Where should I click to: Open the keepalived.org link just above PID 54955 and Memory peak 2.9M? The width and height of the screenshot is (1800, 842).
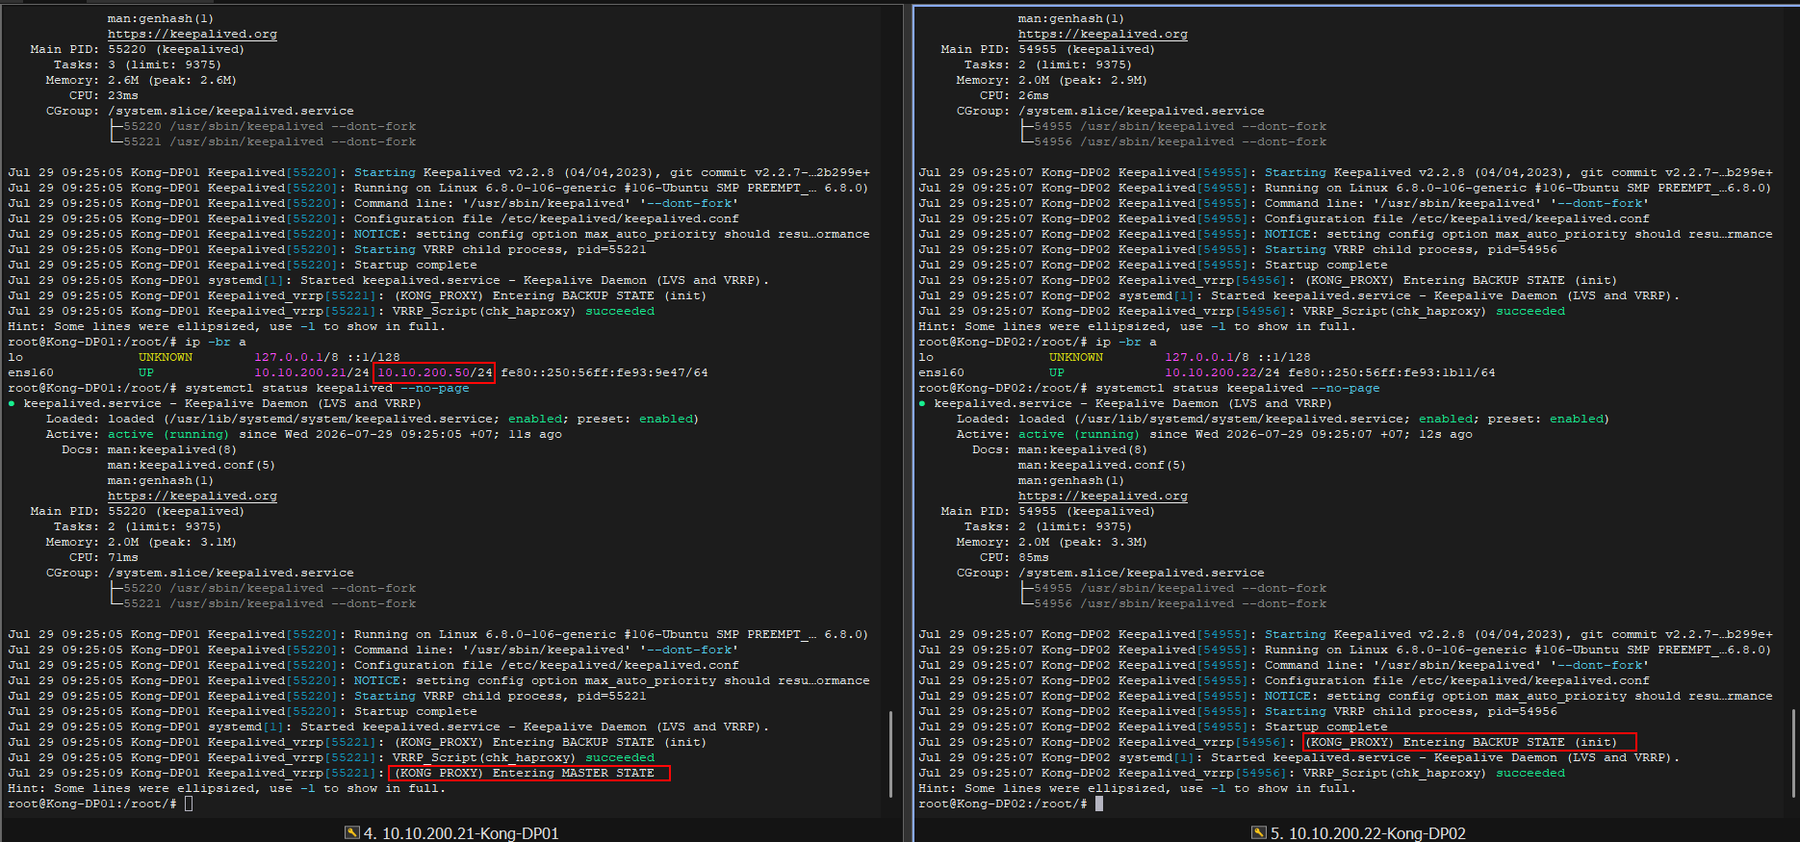point(1103,34)
